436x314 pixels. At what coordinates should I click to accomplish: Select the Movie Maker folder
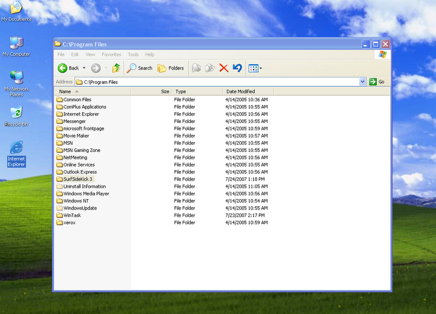[72, 136]
